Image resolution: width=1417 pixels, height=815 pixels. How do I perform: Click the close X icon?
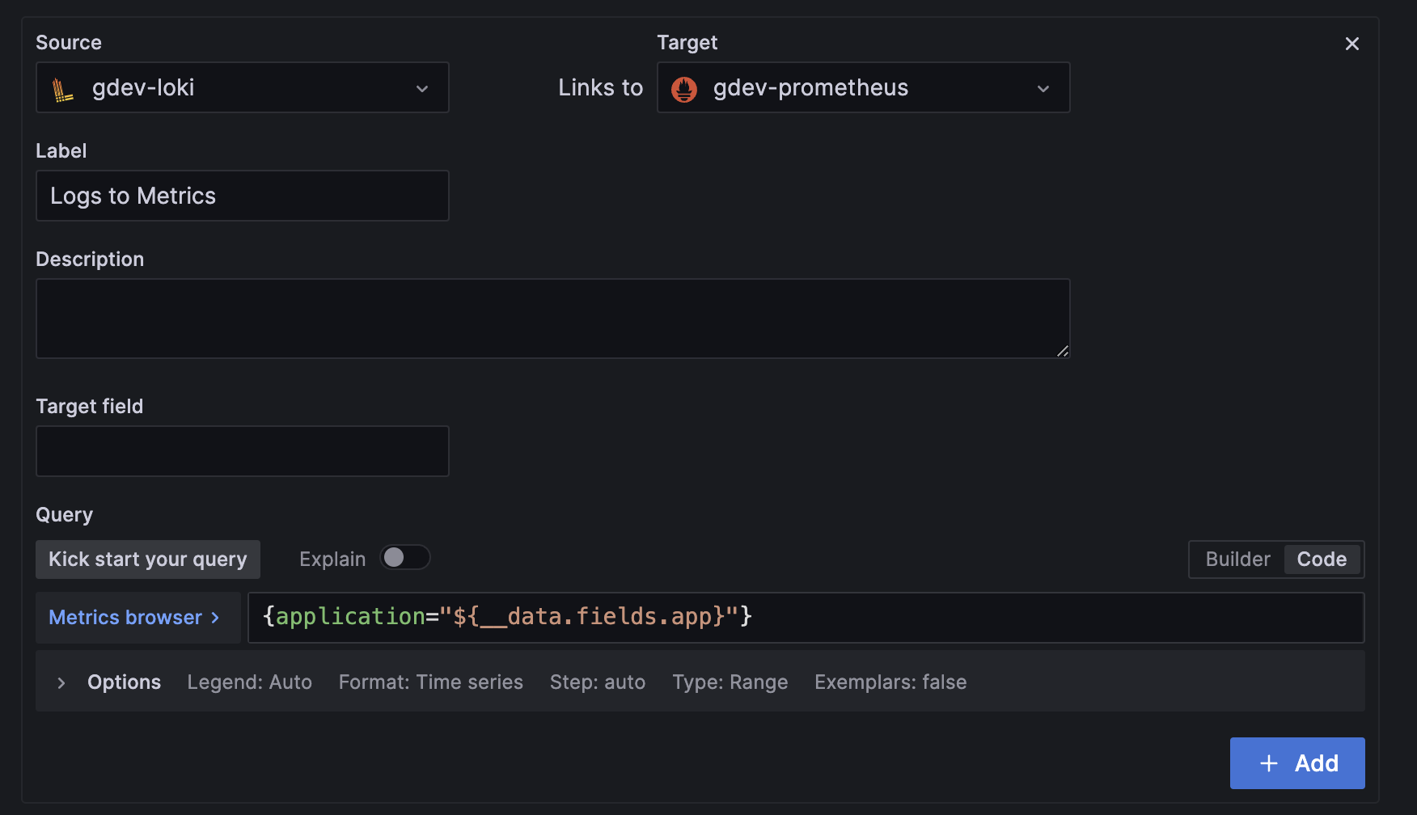point(1351,44)
